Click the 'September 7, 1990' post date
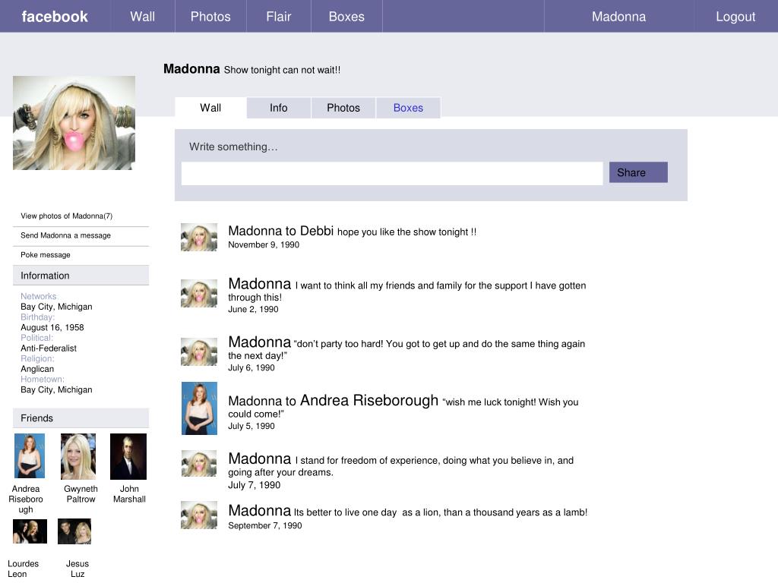The image size is (778, 583). (265, 525)
